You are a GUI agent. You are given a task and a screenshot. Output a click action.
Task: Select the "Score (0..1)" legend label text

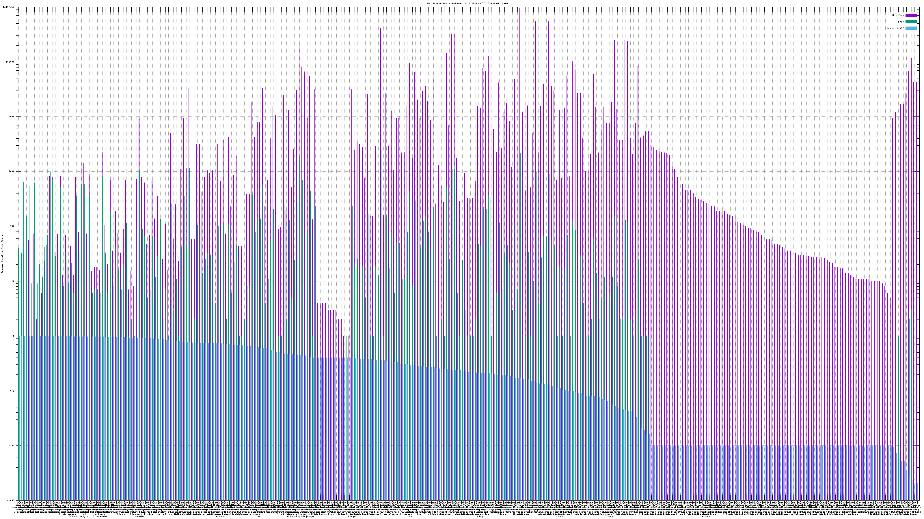pyautogui.click(x=895, y=28)
